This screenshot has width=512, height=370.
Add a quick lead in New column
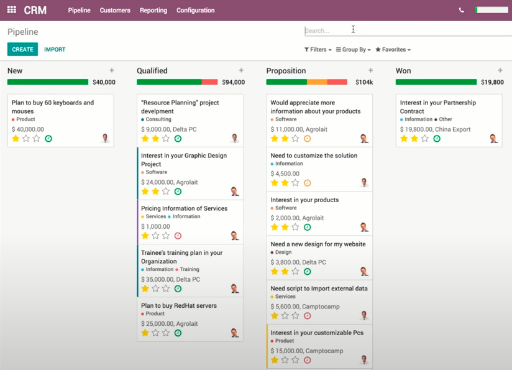112,71
